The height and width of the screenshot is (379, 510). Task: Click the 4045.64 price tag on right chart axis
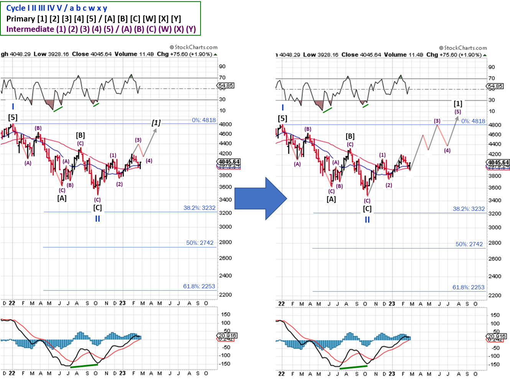pyautogui.click(x=498, y=163)
